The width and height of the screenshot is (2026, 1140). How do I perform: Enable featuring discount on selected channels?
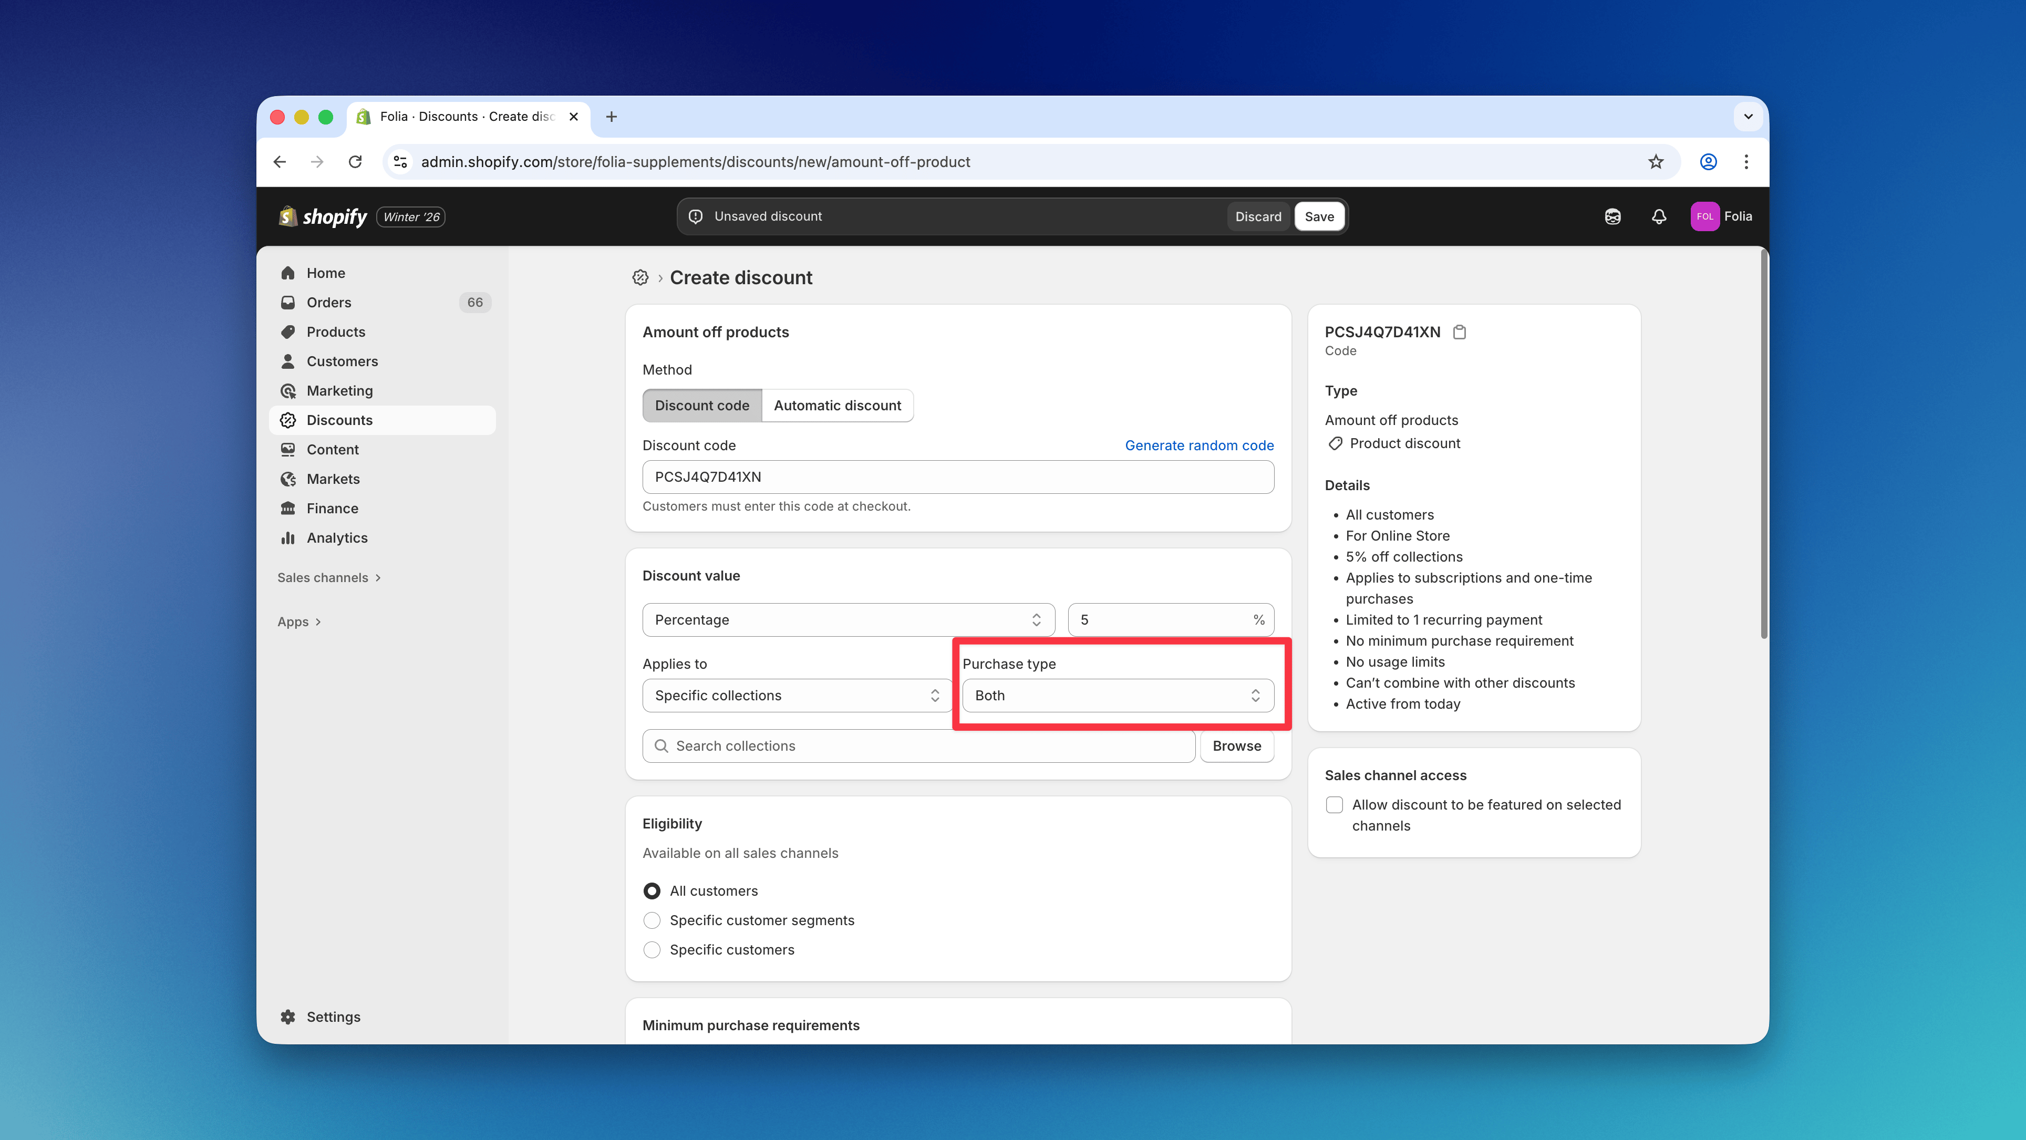coord(1335,805)
